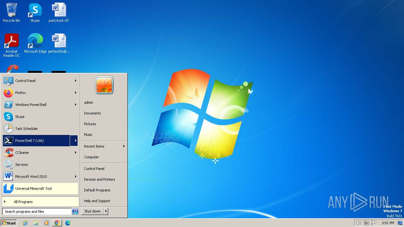This screenshot has height=227, width=404.
Task: Expand the Firefox jump list arrow
Action: coord(76,93)
